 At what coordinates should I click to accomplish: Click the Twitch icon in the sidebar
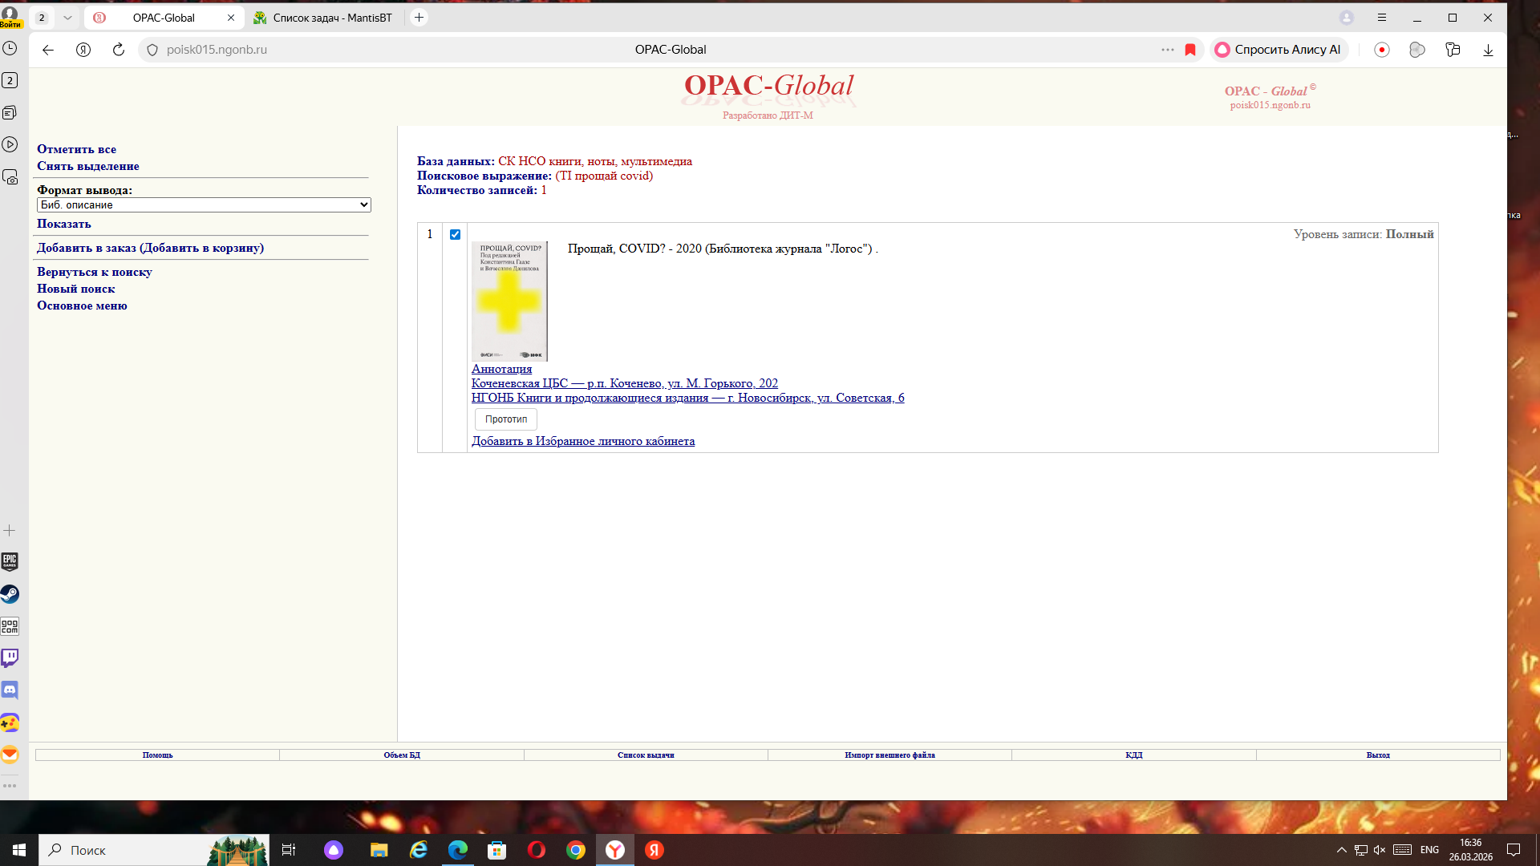(10, 658)
